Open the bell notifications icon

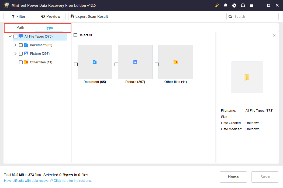[x=226, y=5]
